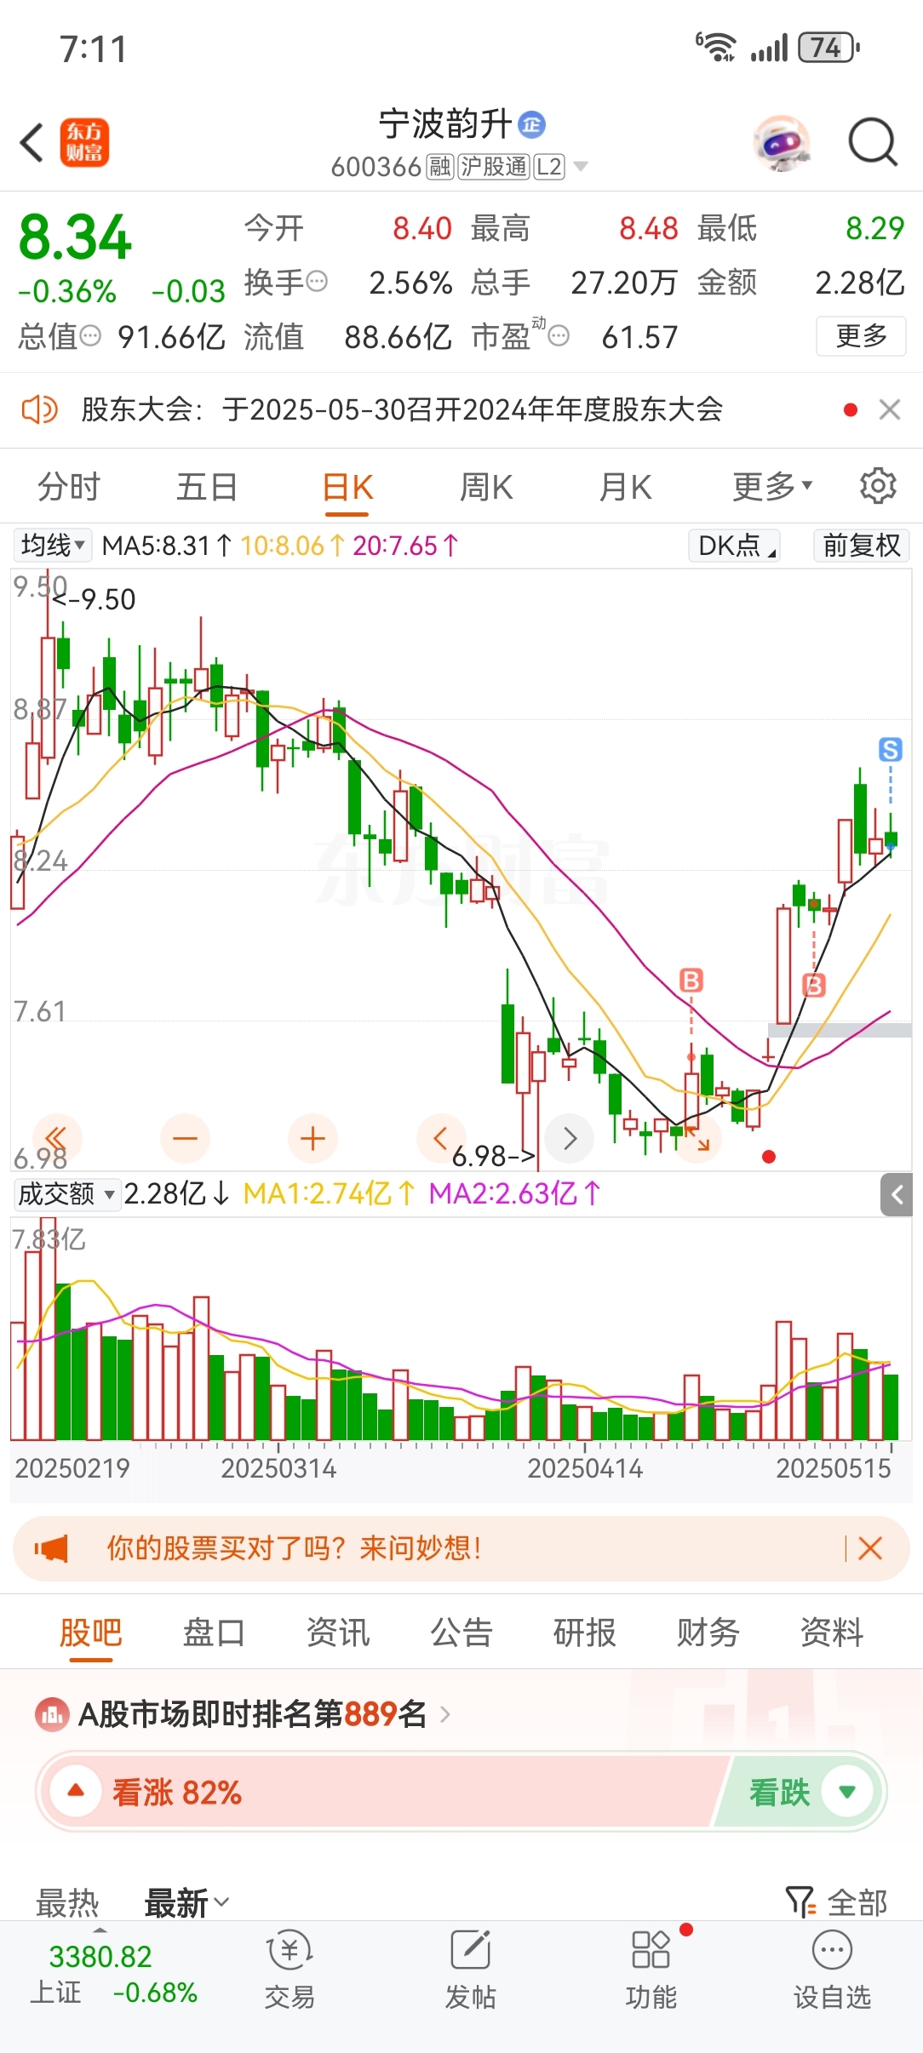Expand the 上证 index bar
The width and height of the screenshot is (923, 2053).
113,1975
